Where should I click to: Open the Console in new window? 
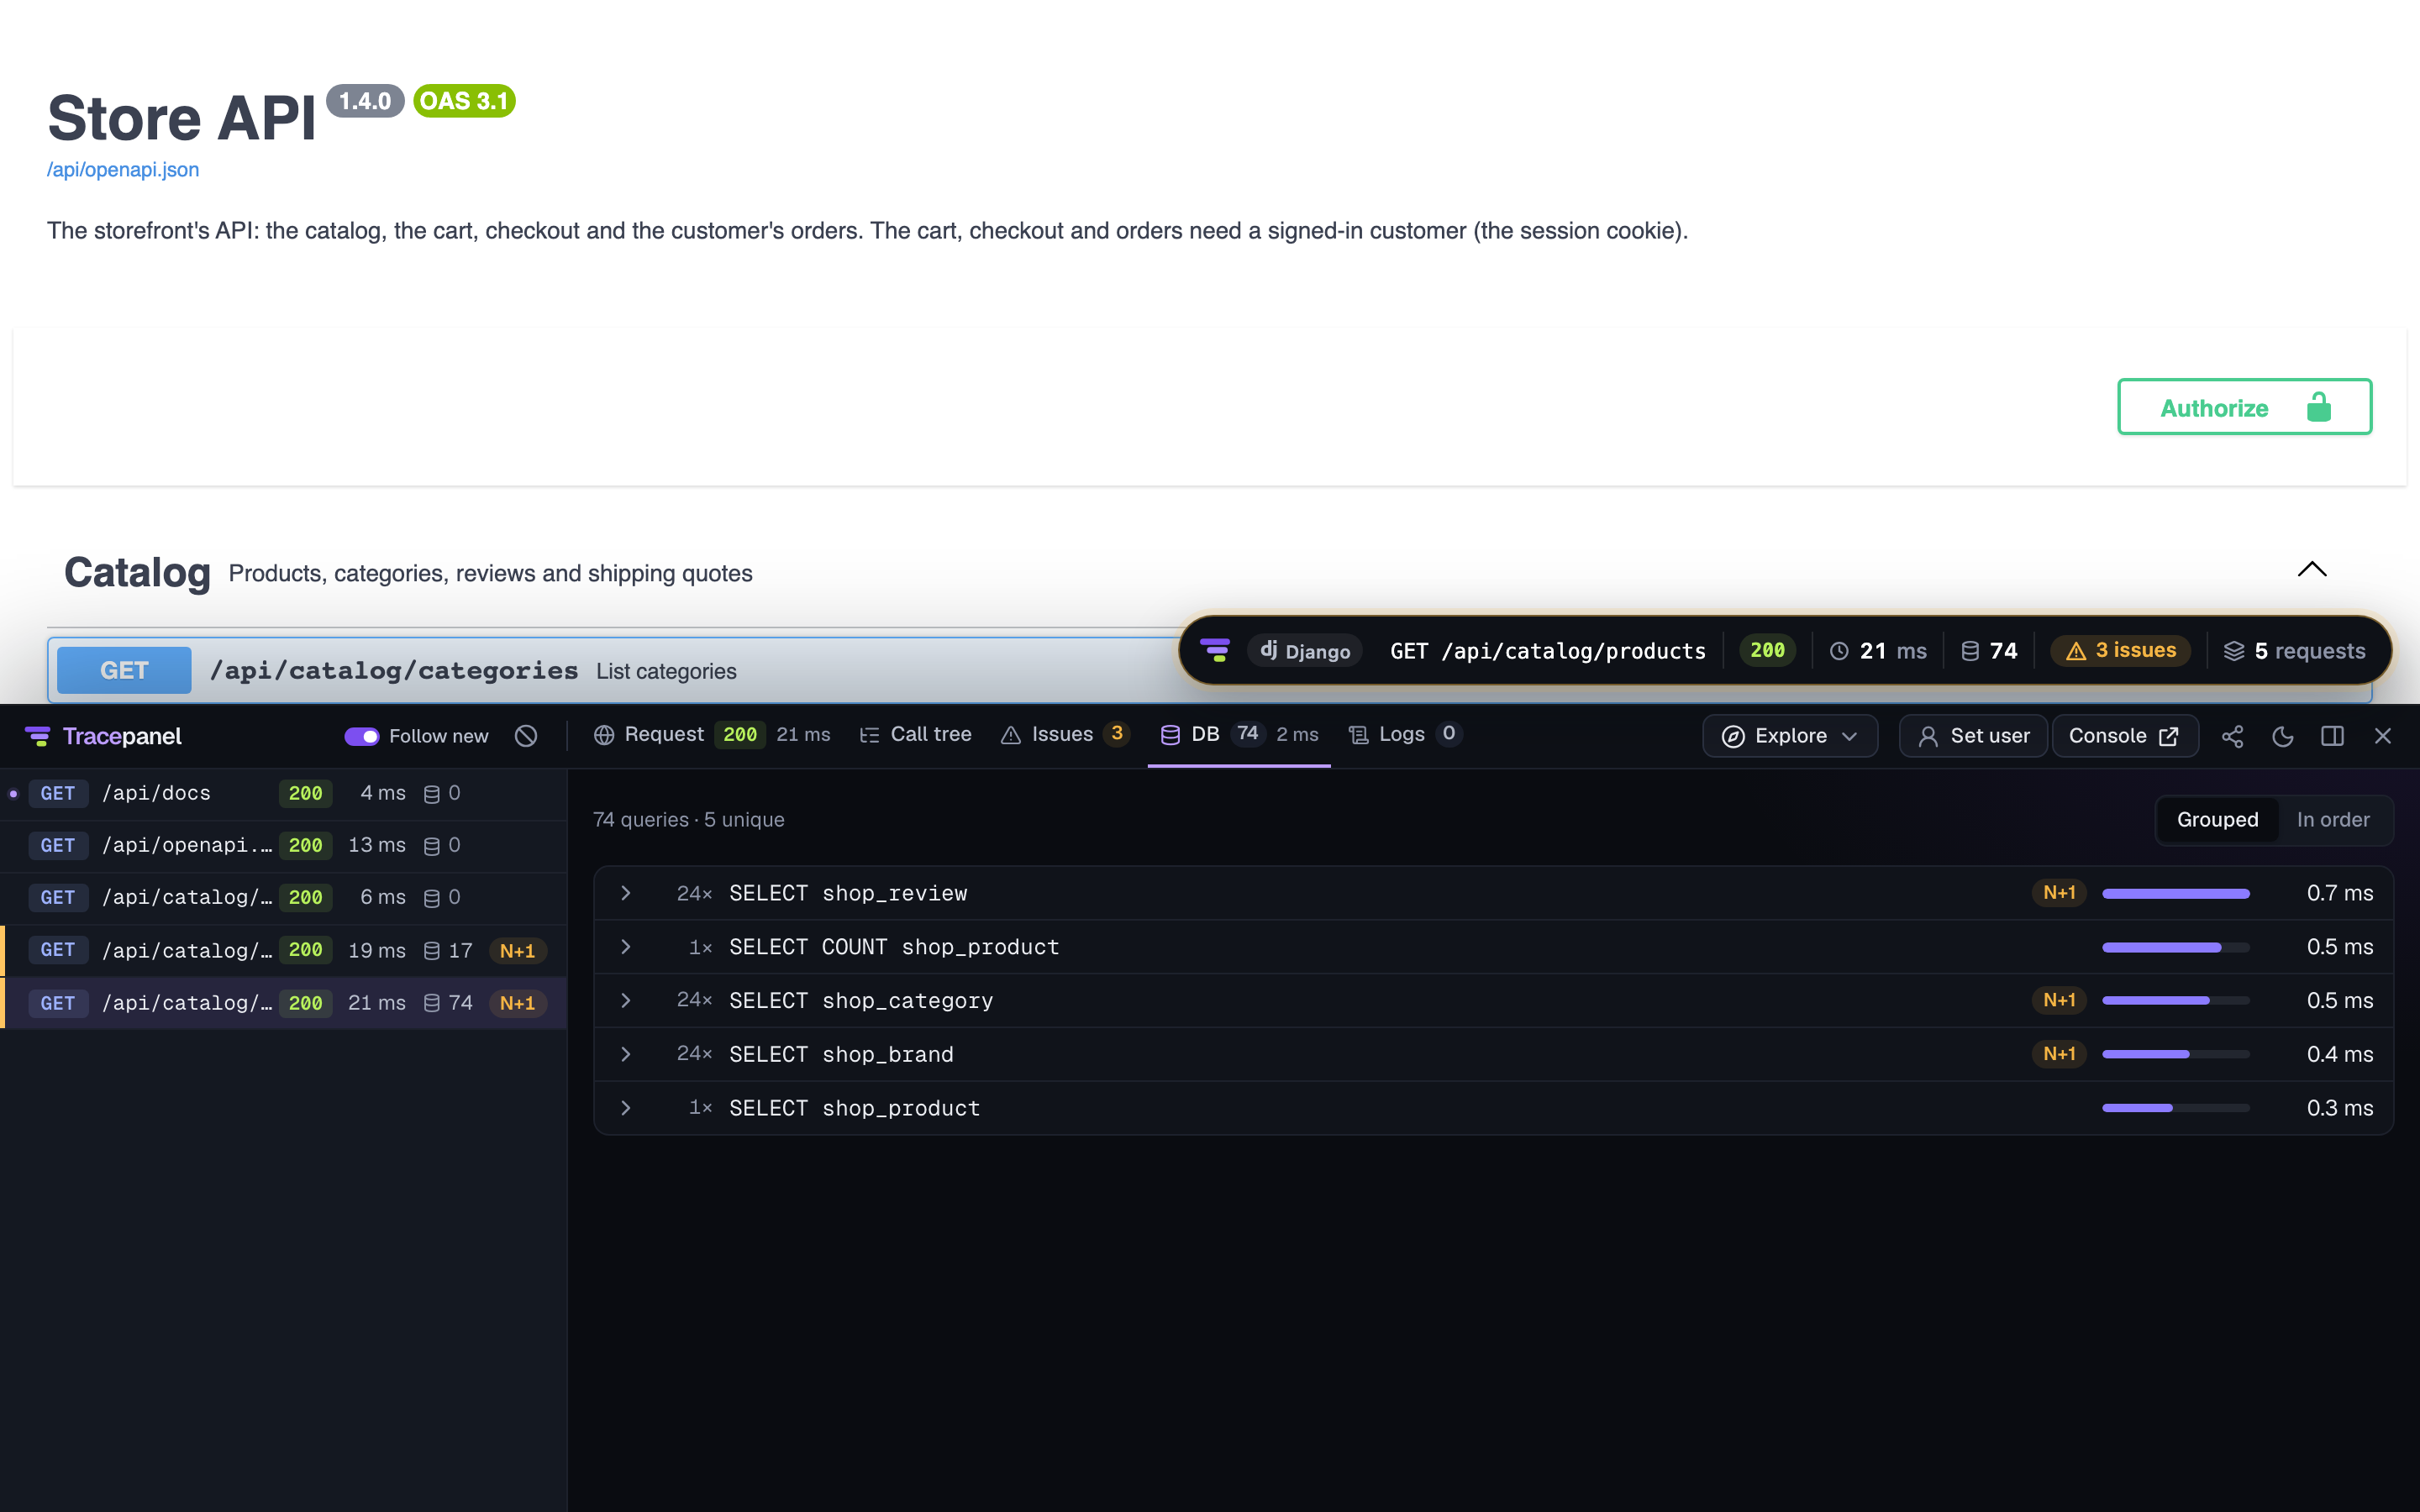pos(2125,736)
